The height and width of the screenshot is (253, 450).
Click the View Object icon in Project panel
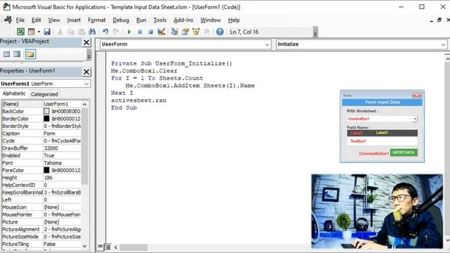(17, 54)
